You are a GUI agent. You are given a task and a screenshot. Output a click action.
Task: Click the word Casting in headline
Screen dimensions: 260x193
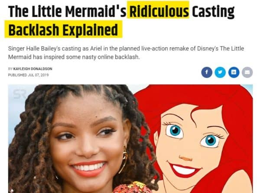pos(213,12)
